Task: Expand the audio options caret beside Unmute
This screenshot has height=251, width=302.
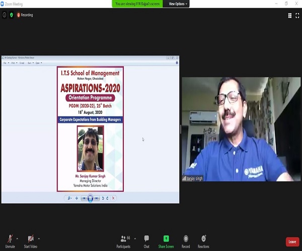Action: pos(17,239)
